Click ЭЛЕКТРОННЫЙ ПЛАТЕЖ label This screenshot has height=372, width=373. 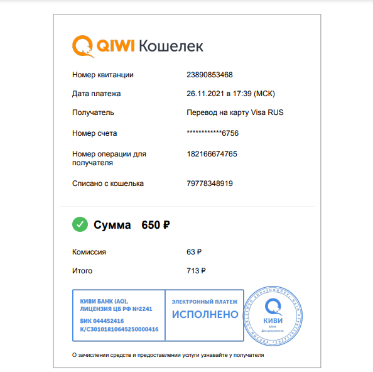205,302
